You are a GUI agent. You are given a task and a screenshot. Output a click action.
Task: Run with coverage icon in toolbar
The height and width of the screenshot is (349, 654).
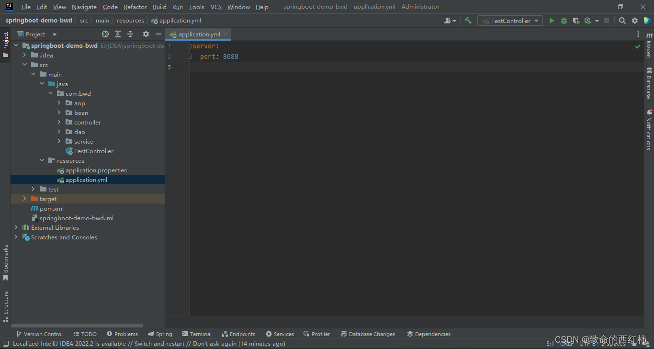pos(576,21)
